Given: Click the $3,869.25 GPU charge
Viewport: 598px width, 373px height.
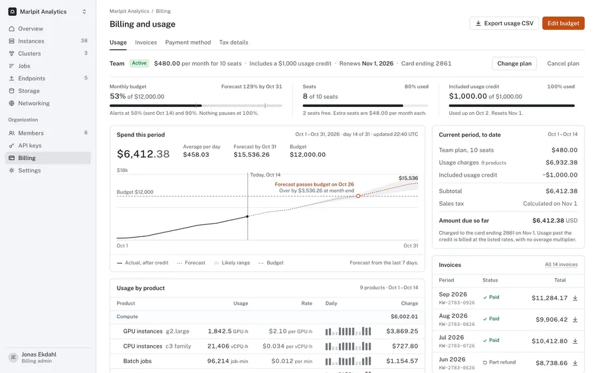Looking at the screenshot, I should pyautogui.click(x=402, y=331).
